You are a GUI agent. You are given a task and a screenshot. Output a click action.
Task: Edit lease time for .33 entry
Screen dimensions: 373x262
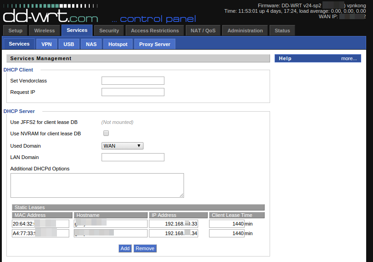click(x=227, y=224)
